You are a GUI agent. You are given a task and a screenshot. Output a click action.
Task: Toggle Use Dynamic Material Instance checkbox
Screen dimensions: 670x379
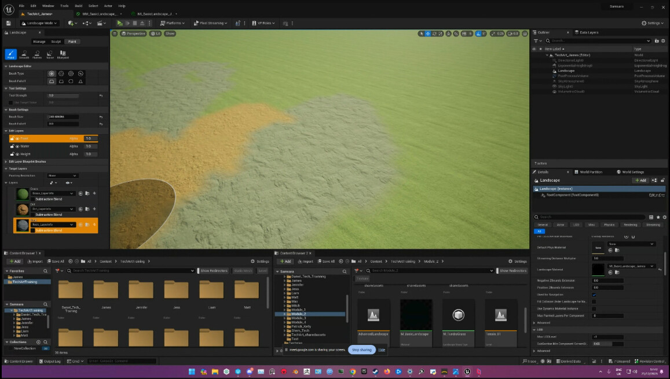click(594, 308)
